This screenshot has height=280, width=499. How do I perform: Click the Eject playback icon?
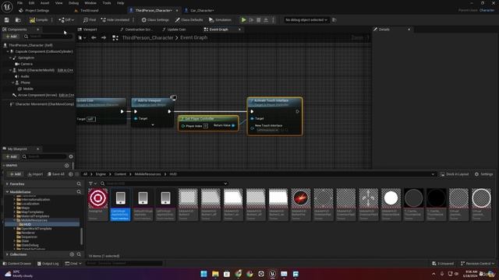(266, 20)
